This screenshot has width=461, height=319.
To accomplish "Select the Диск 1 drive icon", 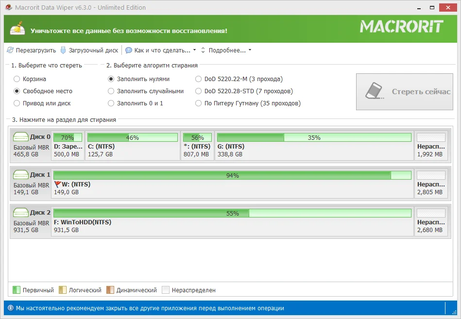I will pyautogui.click(x=20, y=174).
